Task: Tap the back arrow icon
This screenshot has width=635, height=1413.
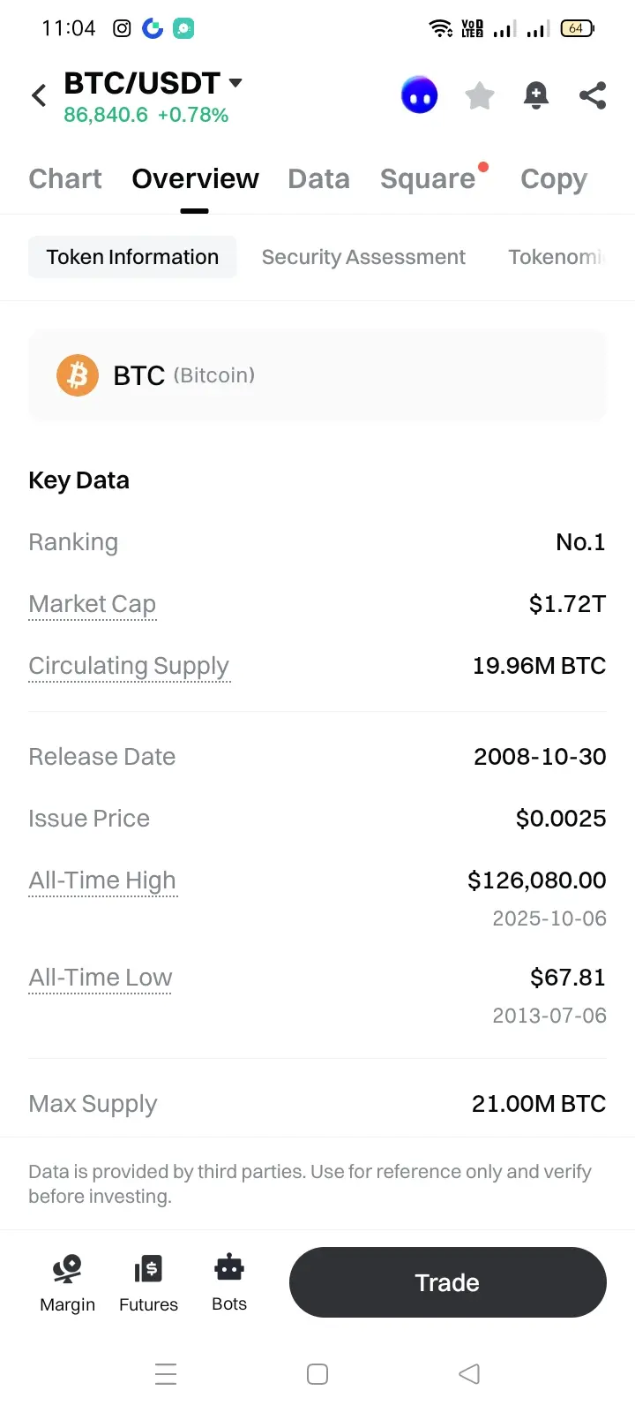Action: (39, 95)
